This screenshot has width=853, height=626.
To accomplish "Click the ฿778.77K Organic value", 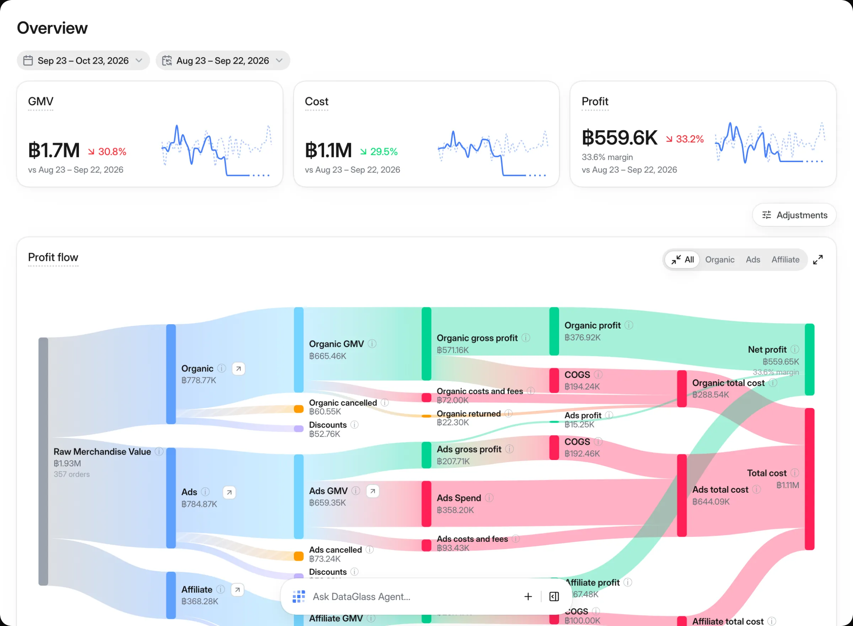I will coord(199,380).
